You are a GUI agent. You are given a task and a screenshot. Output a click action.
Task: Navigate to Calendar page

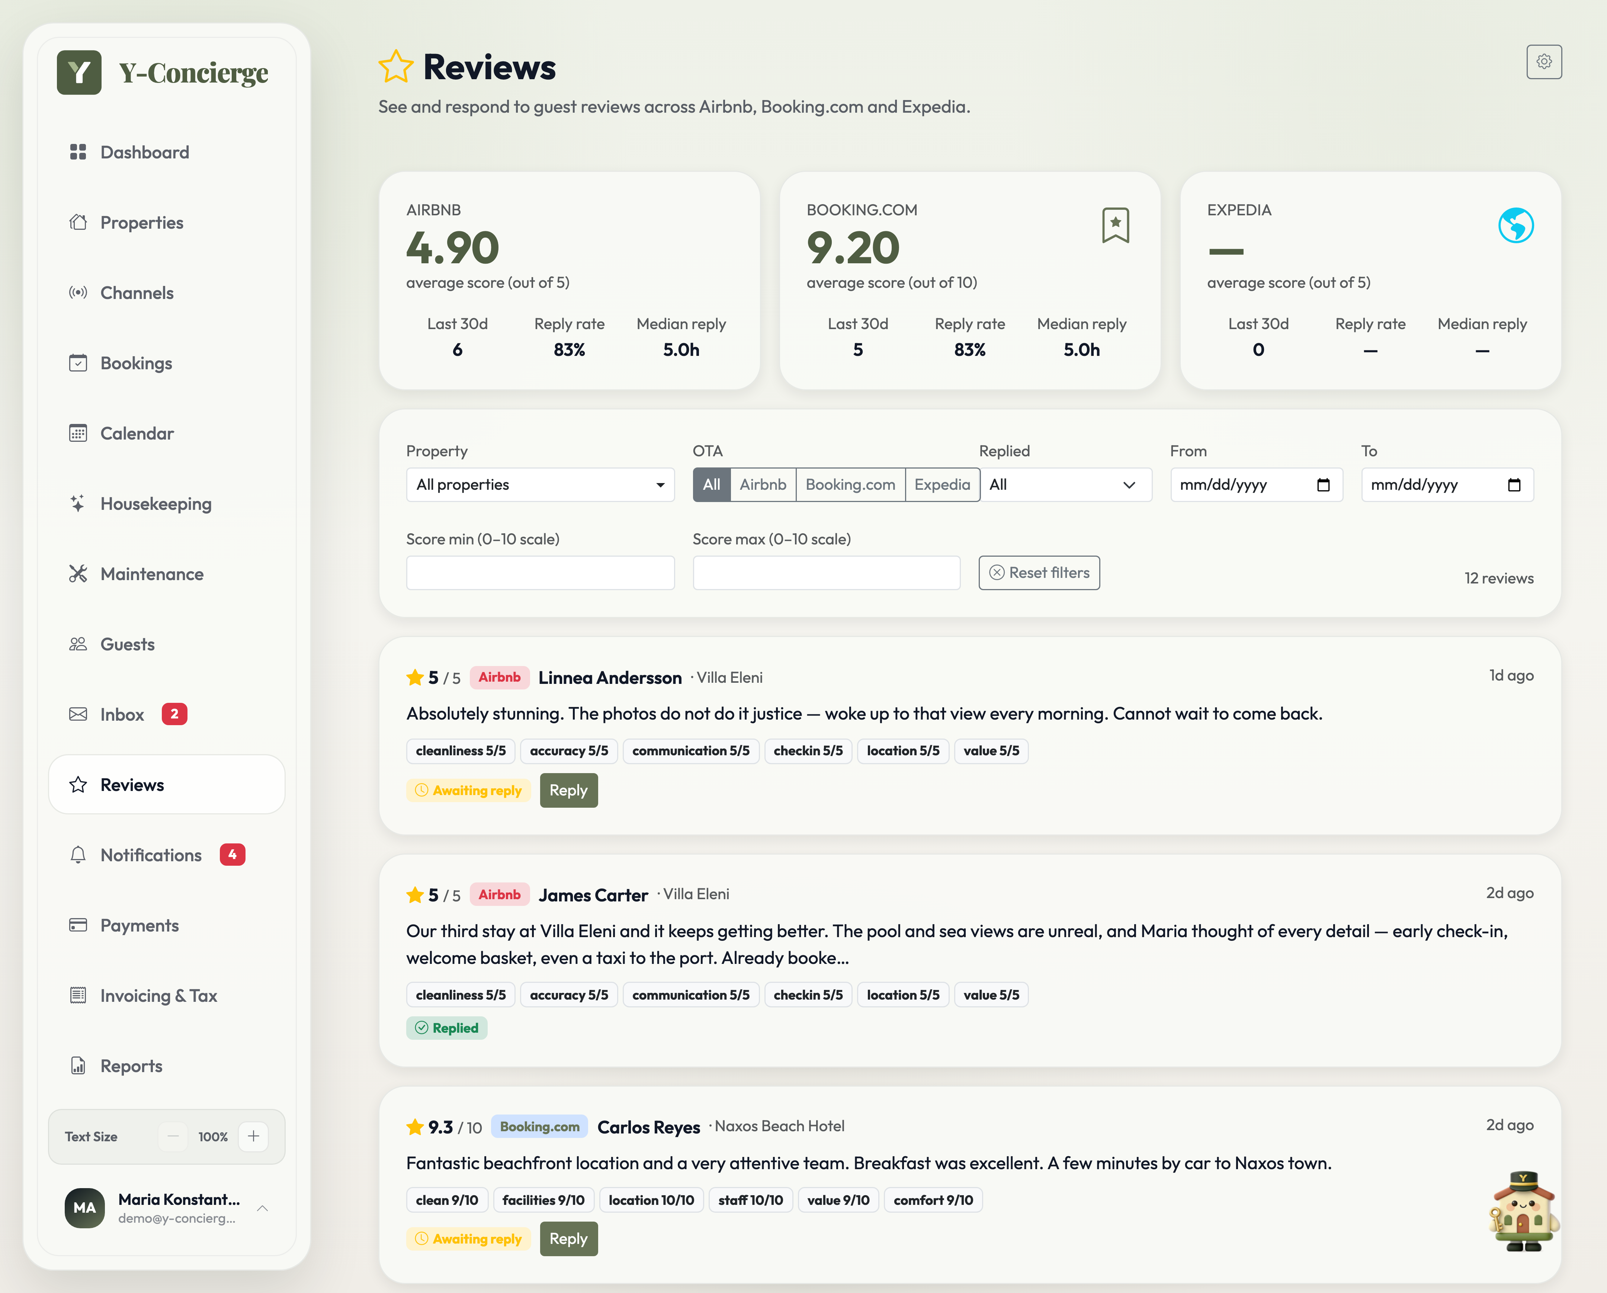pyautogui.click(x=167, y=434)
